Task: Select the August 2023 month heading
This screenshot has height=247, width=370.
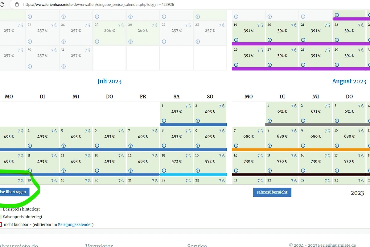Action: (x=349, y=82)
